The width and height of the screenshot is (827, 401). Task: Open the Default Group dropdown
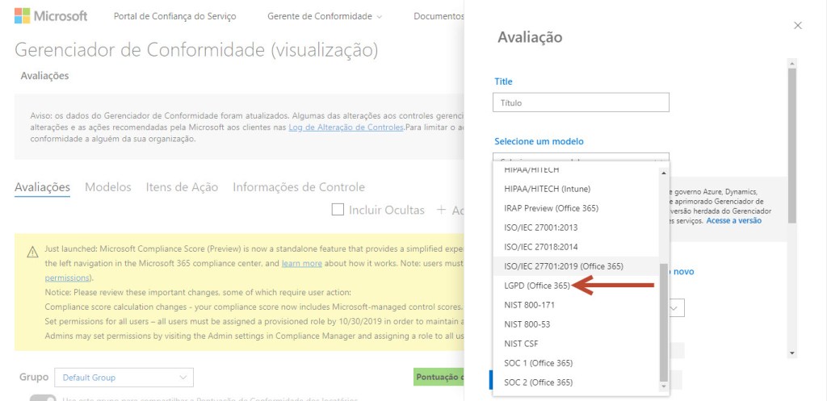click(124, 377)
